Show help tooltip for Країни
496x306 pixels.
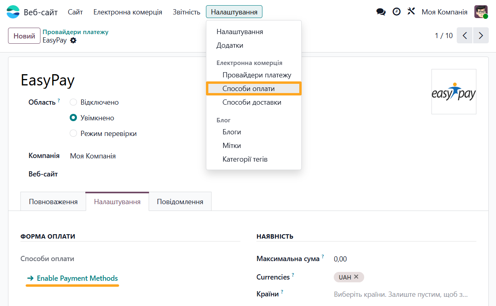pos(282,292)
